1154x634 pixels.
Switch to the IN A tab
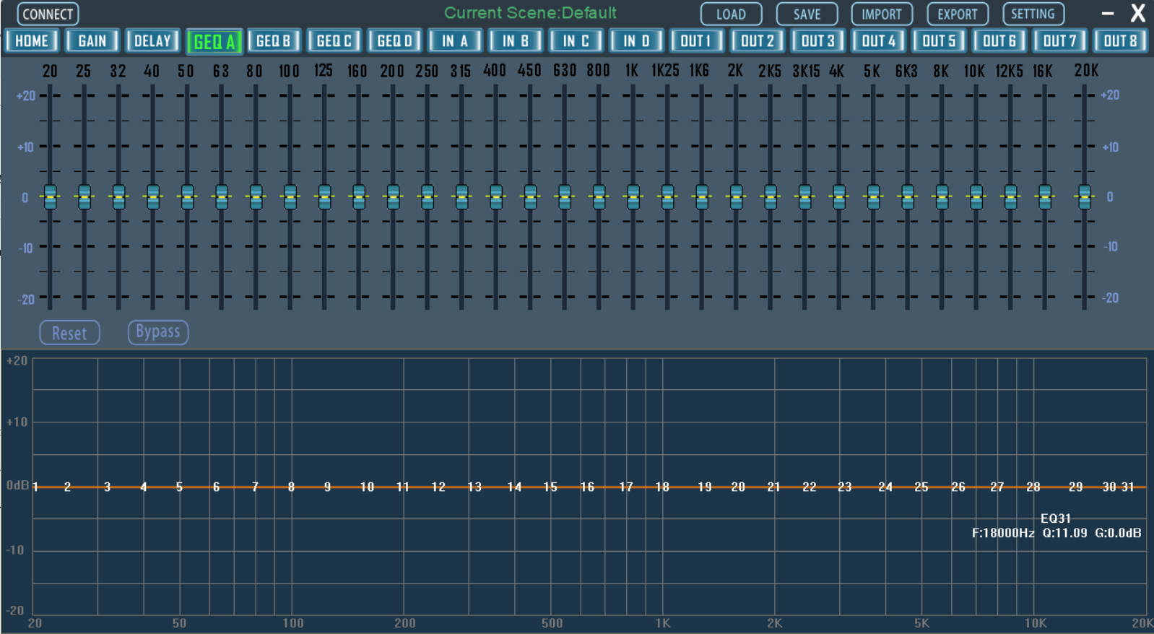click(455, 41)
